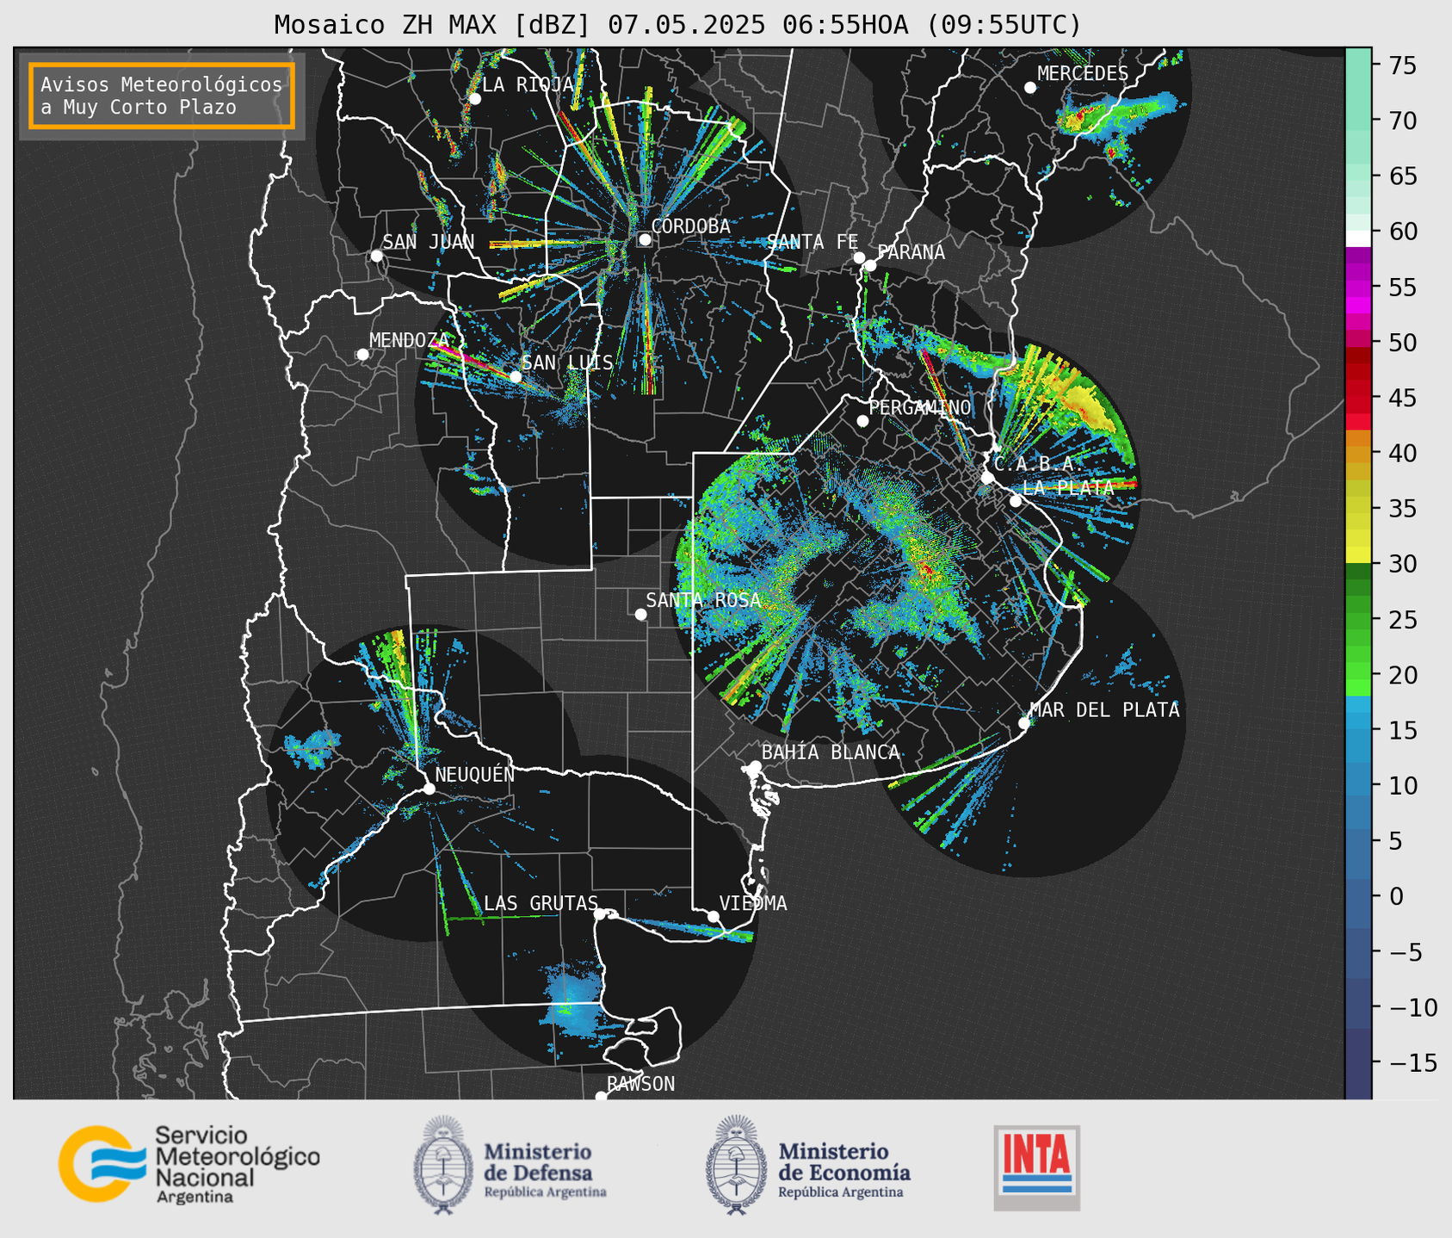
Task: Click the 55 dBZ magenta colorbar band
Action: [x=1357, y=288]
